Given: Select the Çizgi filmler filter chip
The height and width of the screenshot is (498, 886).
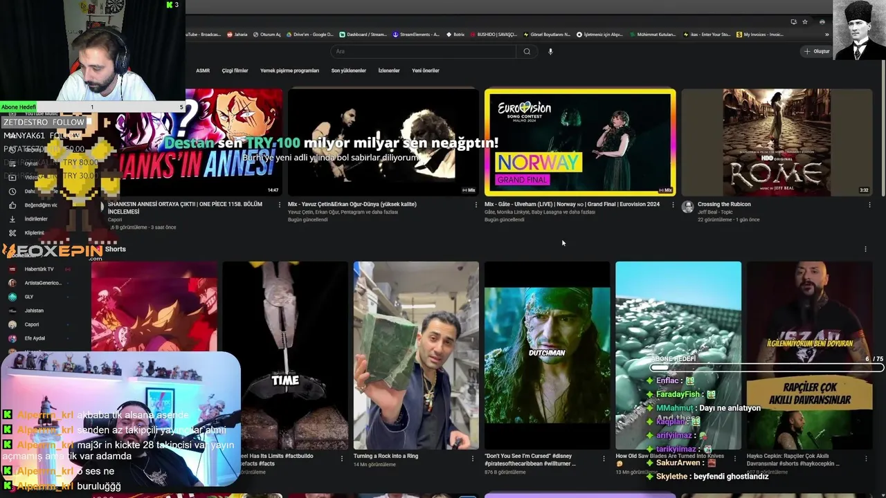Looking at the screenshot, I should click(235, 71).
